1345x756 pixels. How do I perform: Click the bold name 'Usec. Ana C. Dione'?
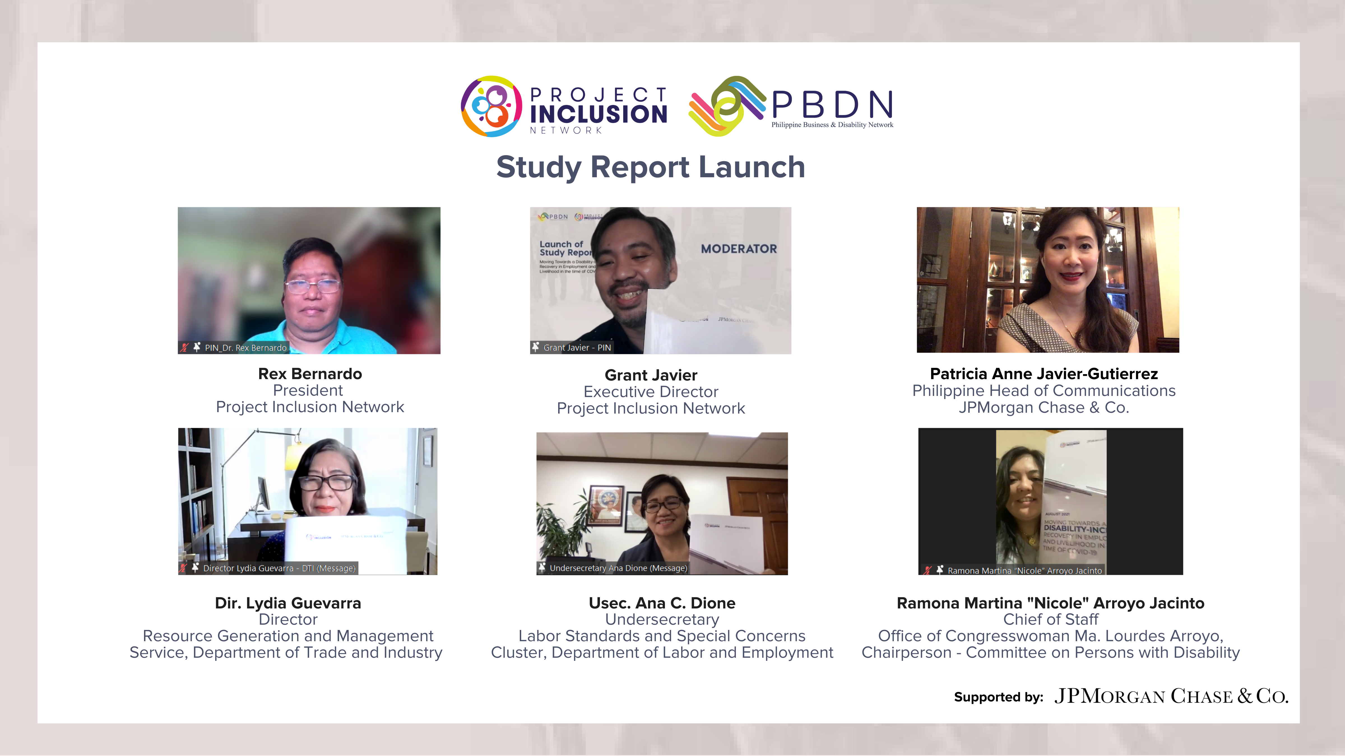(662, 603)
